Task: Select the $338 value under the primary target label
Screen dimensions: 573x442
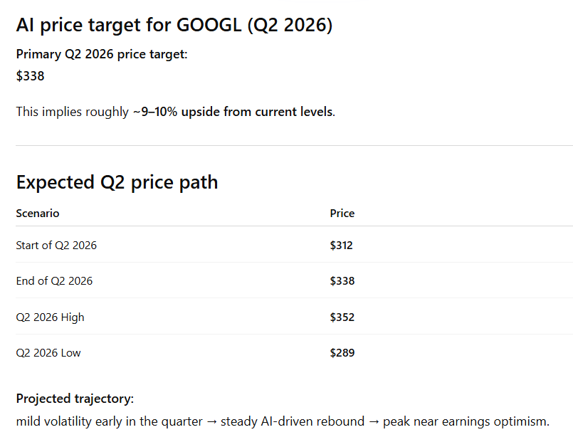Action: [31, 75]
